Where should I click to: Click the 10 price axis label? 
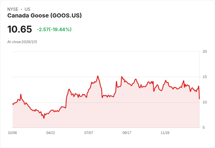click(x=204, y=102)
